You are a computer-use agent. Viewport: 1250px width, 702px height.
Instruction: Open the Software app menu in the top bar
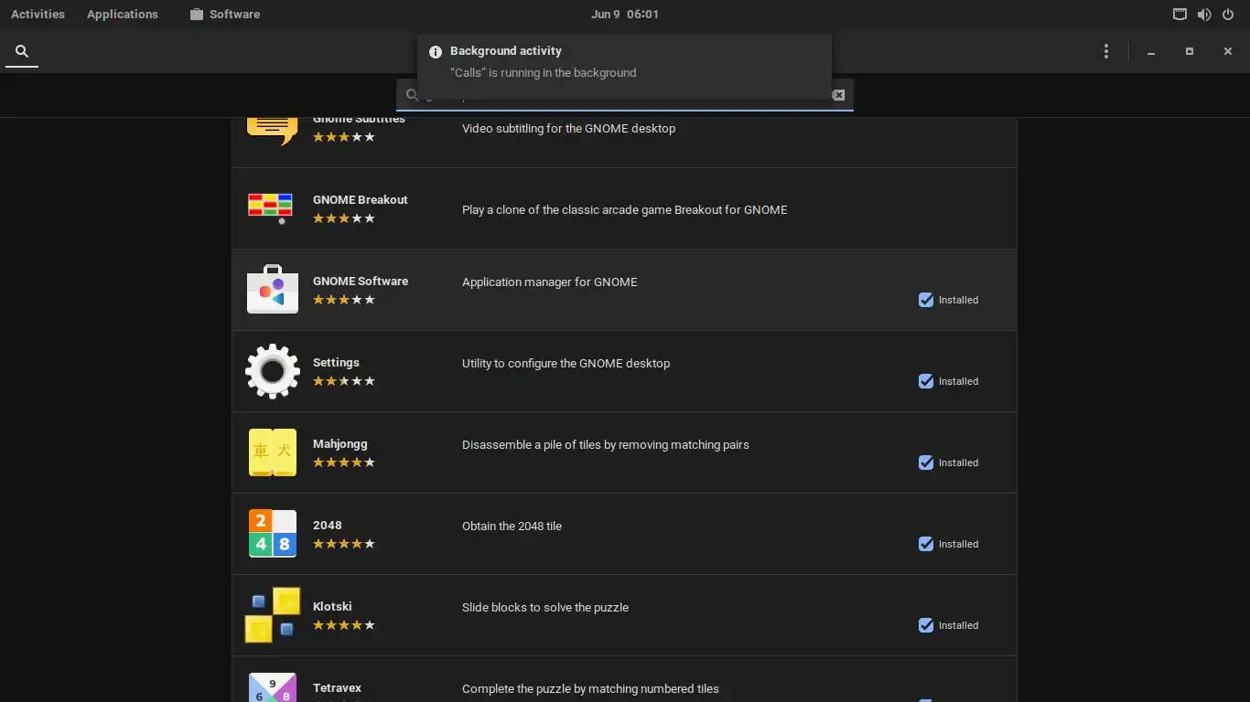(225, 15)
